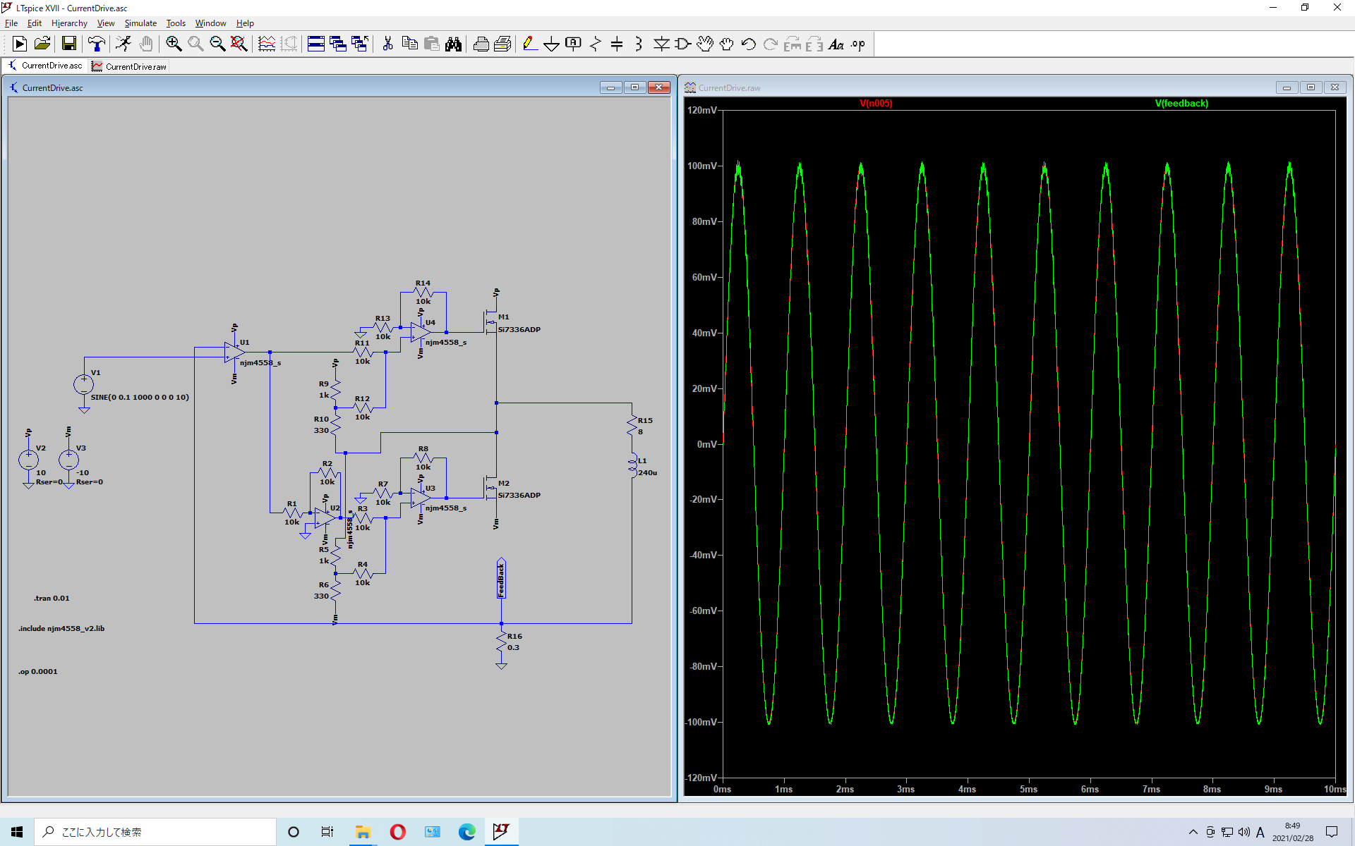Click the '.op 0.0001' directive
The height and width of the screenshot is (846, 1355).
pyautogui.click(x=38, y=672)
